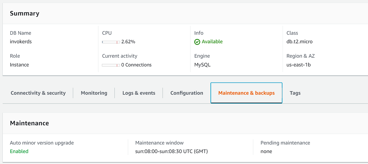Click the green Available status icon
Screen dimensions: 368x164
tap(197, 42)
